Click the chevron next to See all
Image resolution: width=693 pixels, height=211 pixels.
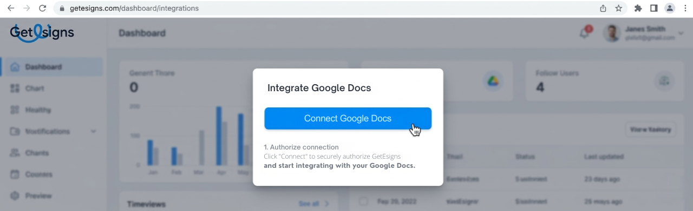tap(327, 204)
